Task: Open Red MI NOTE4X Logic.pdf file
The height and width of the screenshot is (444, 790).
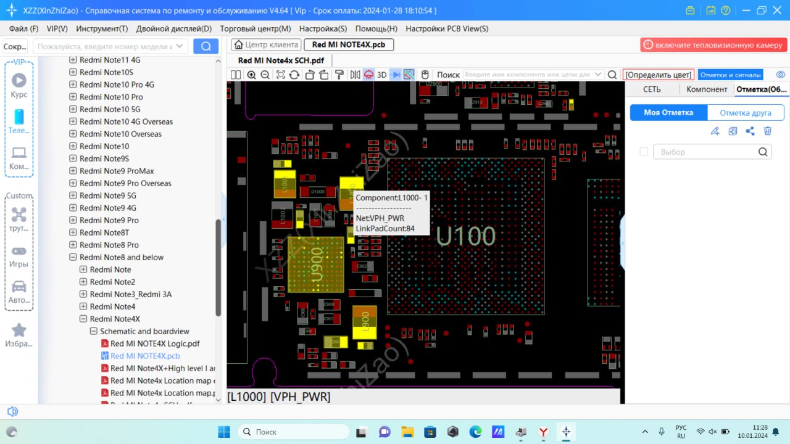Action: (x=155, y=343)
